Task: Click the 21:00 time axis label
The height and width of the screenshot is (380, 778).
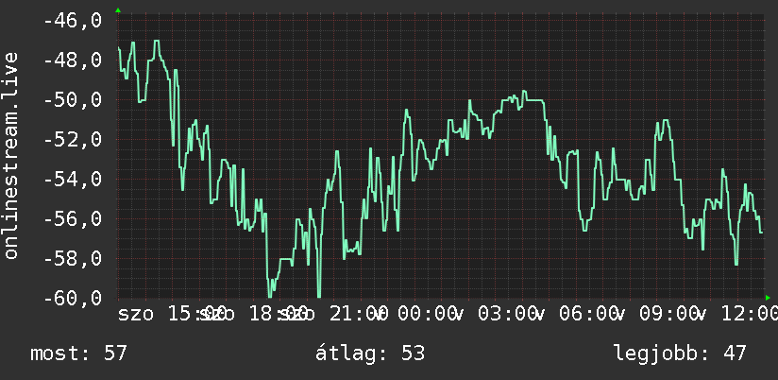Action: tap(358, 314)
